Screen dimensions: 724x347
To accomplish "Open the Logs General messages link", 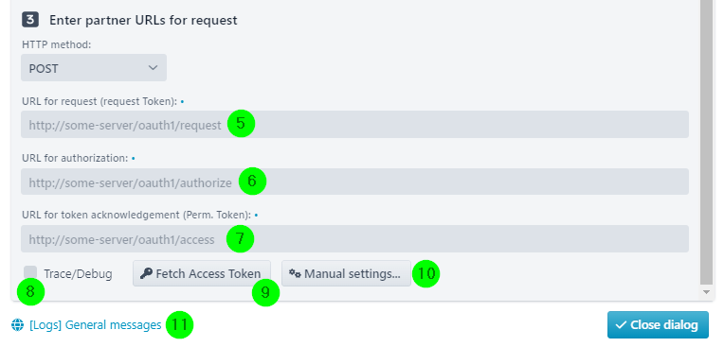I will pos(95,325).
